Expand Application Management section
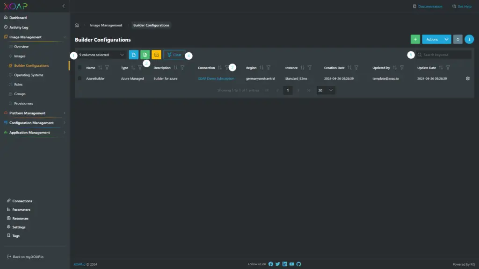 point(65,133)
